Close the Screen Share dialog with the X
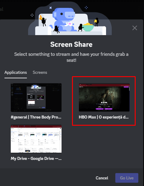 [x=135, y=28]
